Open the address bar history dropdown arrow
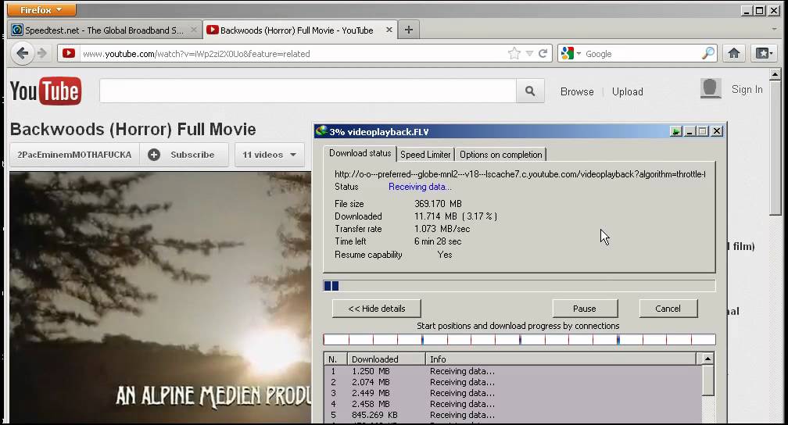This screenshot has height=425, width=788. point(529,53)
